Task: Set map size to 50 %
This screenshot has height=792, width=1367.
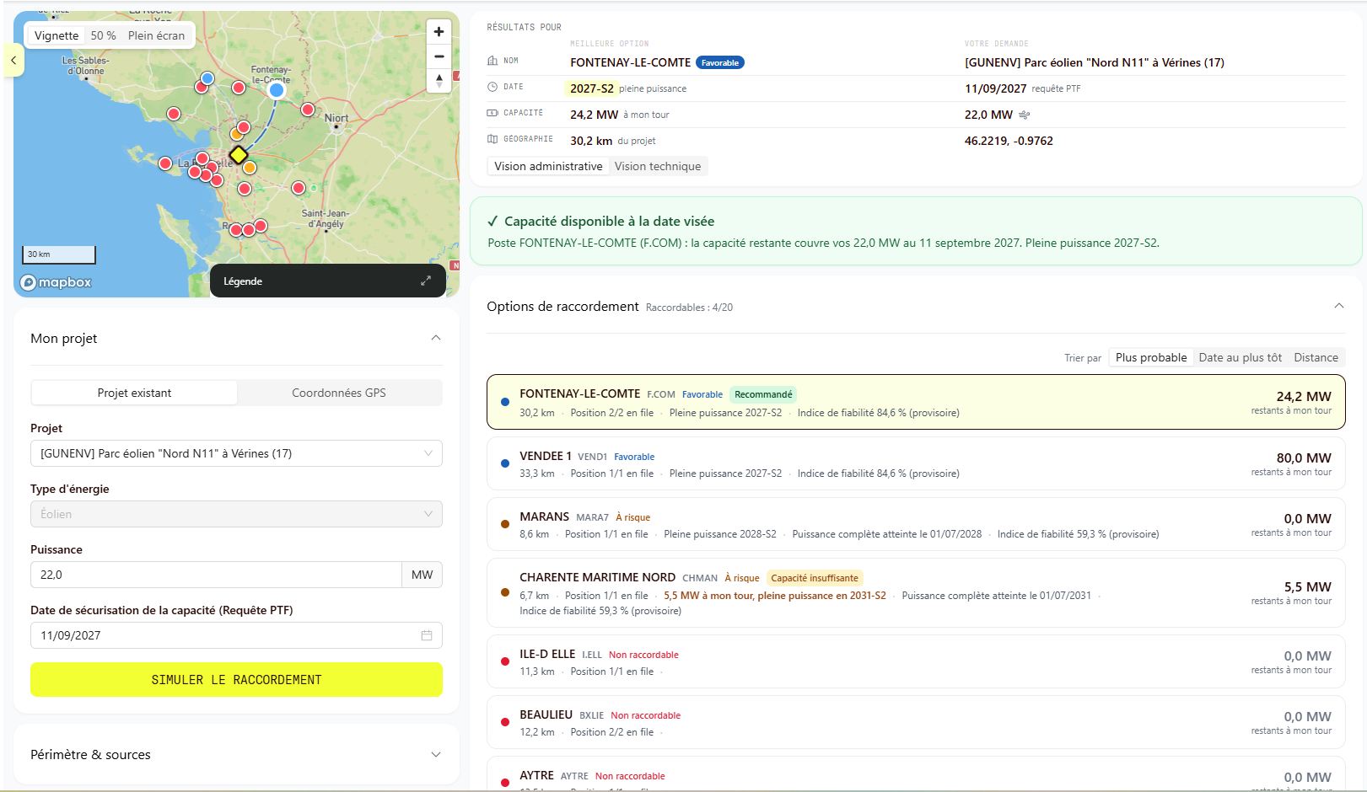Action: click(103, 35)
